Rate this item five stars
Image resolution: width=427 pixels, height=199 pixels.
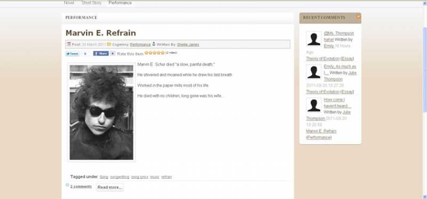(x=163, y=53)
